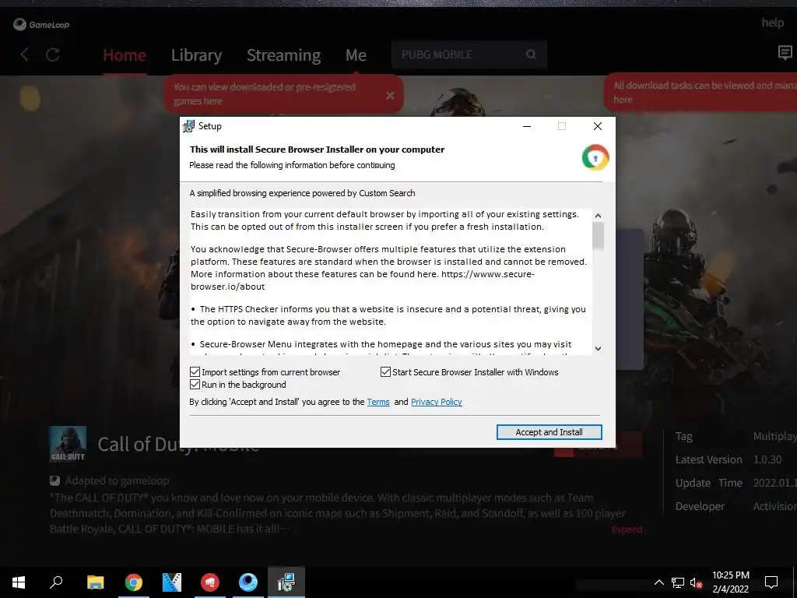This screenshot has width=797, height=598.
Task: Click the 'Adapted to gameloop' label
Action: coord(117,480)
